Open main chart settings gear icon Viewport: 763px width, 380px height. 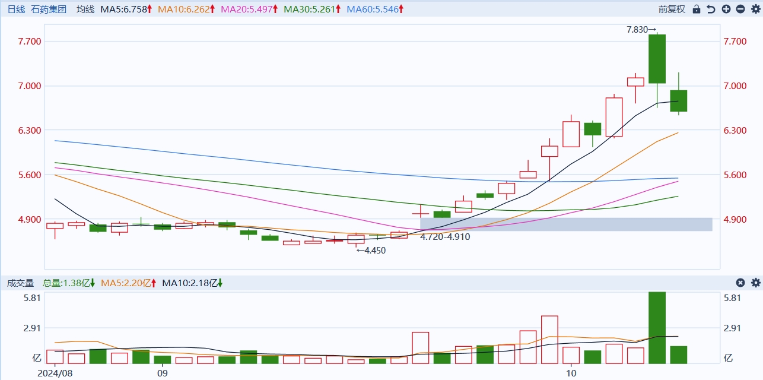click(x=755, y=9)
